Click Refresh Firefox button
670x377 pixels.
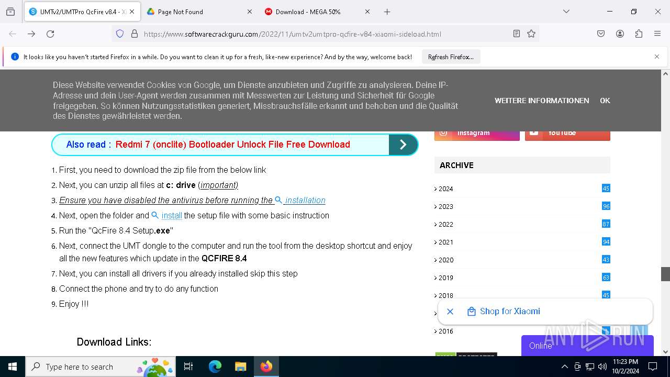[451, 57]
